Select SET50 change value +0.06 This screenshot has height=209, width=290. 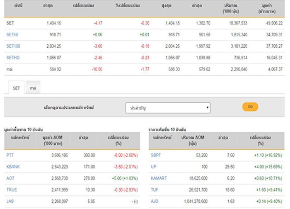click(97, 34)
